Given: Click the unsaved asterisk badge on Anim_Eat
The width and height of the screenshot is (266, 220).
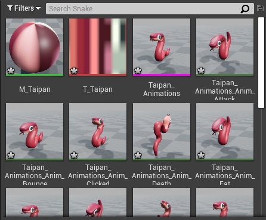Looking at the screenshot, I should pyautogui.click(x=201, y=156).
